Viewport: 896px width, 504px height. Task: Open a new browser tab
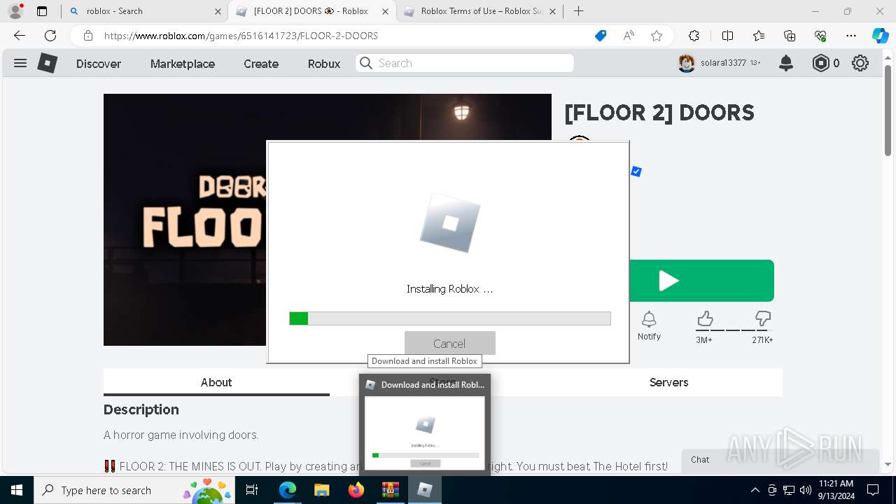[578, 11]
